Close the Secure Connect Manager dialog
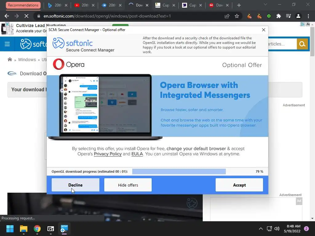 tap(264, 30)
